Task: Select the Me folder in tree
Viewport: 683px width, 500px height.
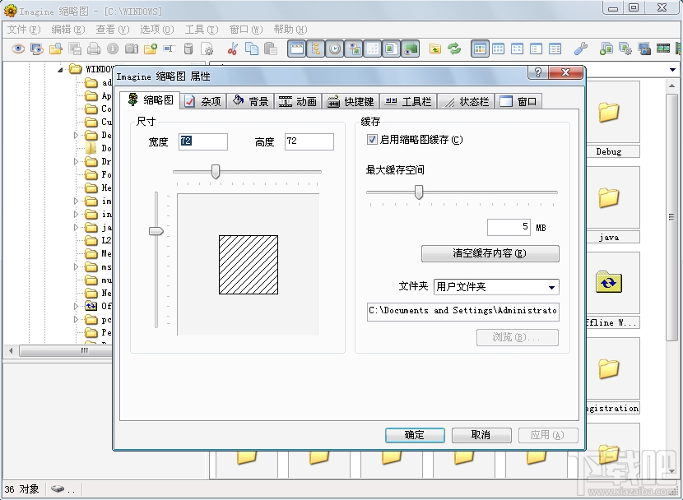Action: tap(99, 253)
